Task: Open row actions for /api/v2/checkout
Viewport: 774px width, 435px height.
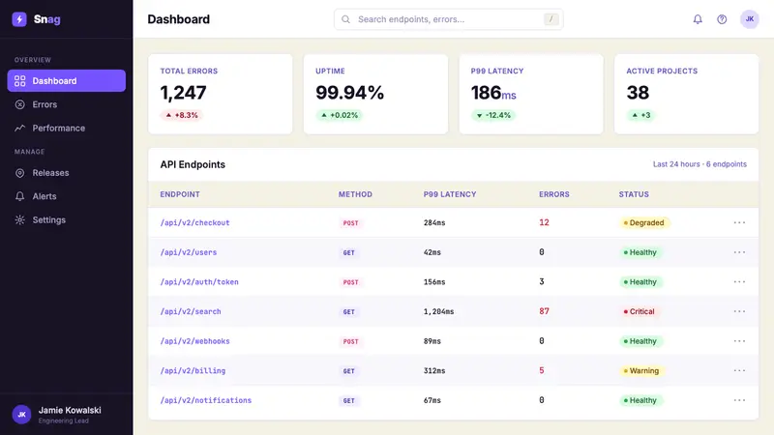Action: tap(739, 222)
